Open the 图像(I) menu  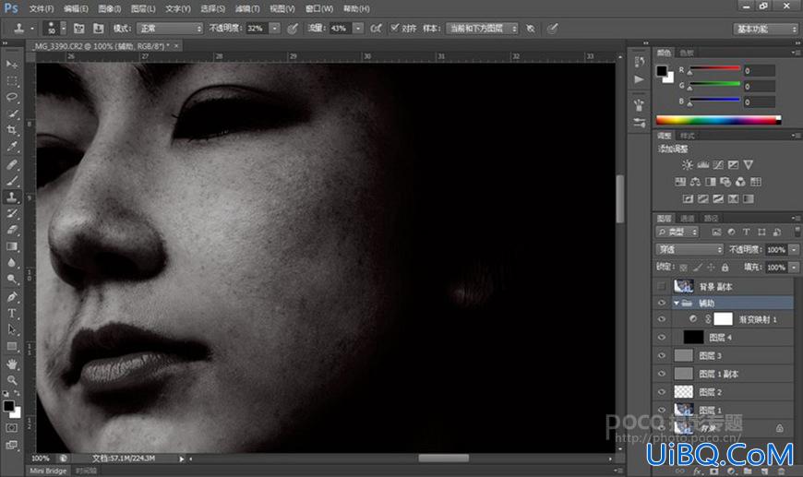pyautogui.click(x=109, y=8)
